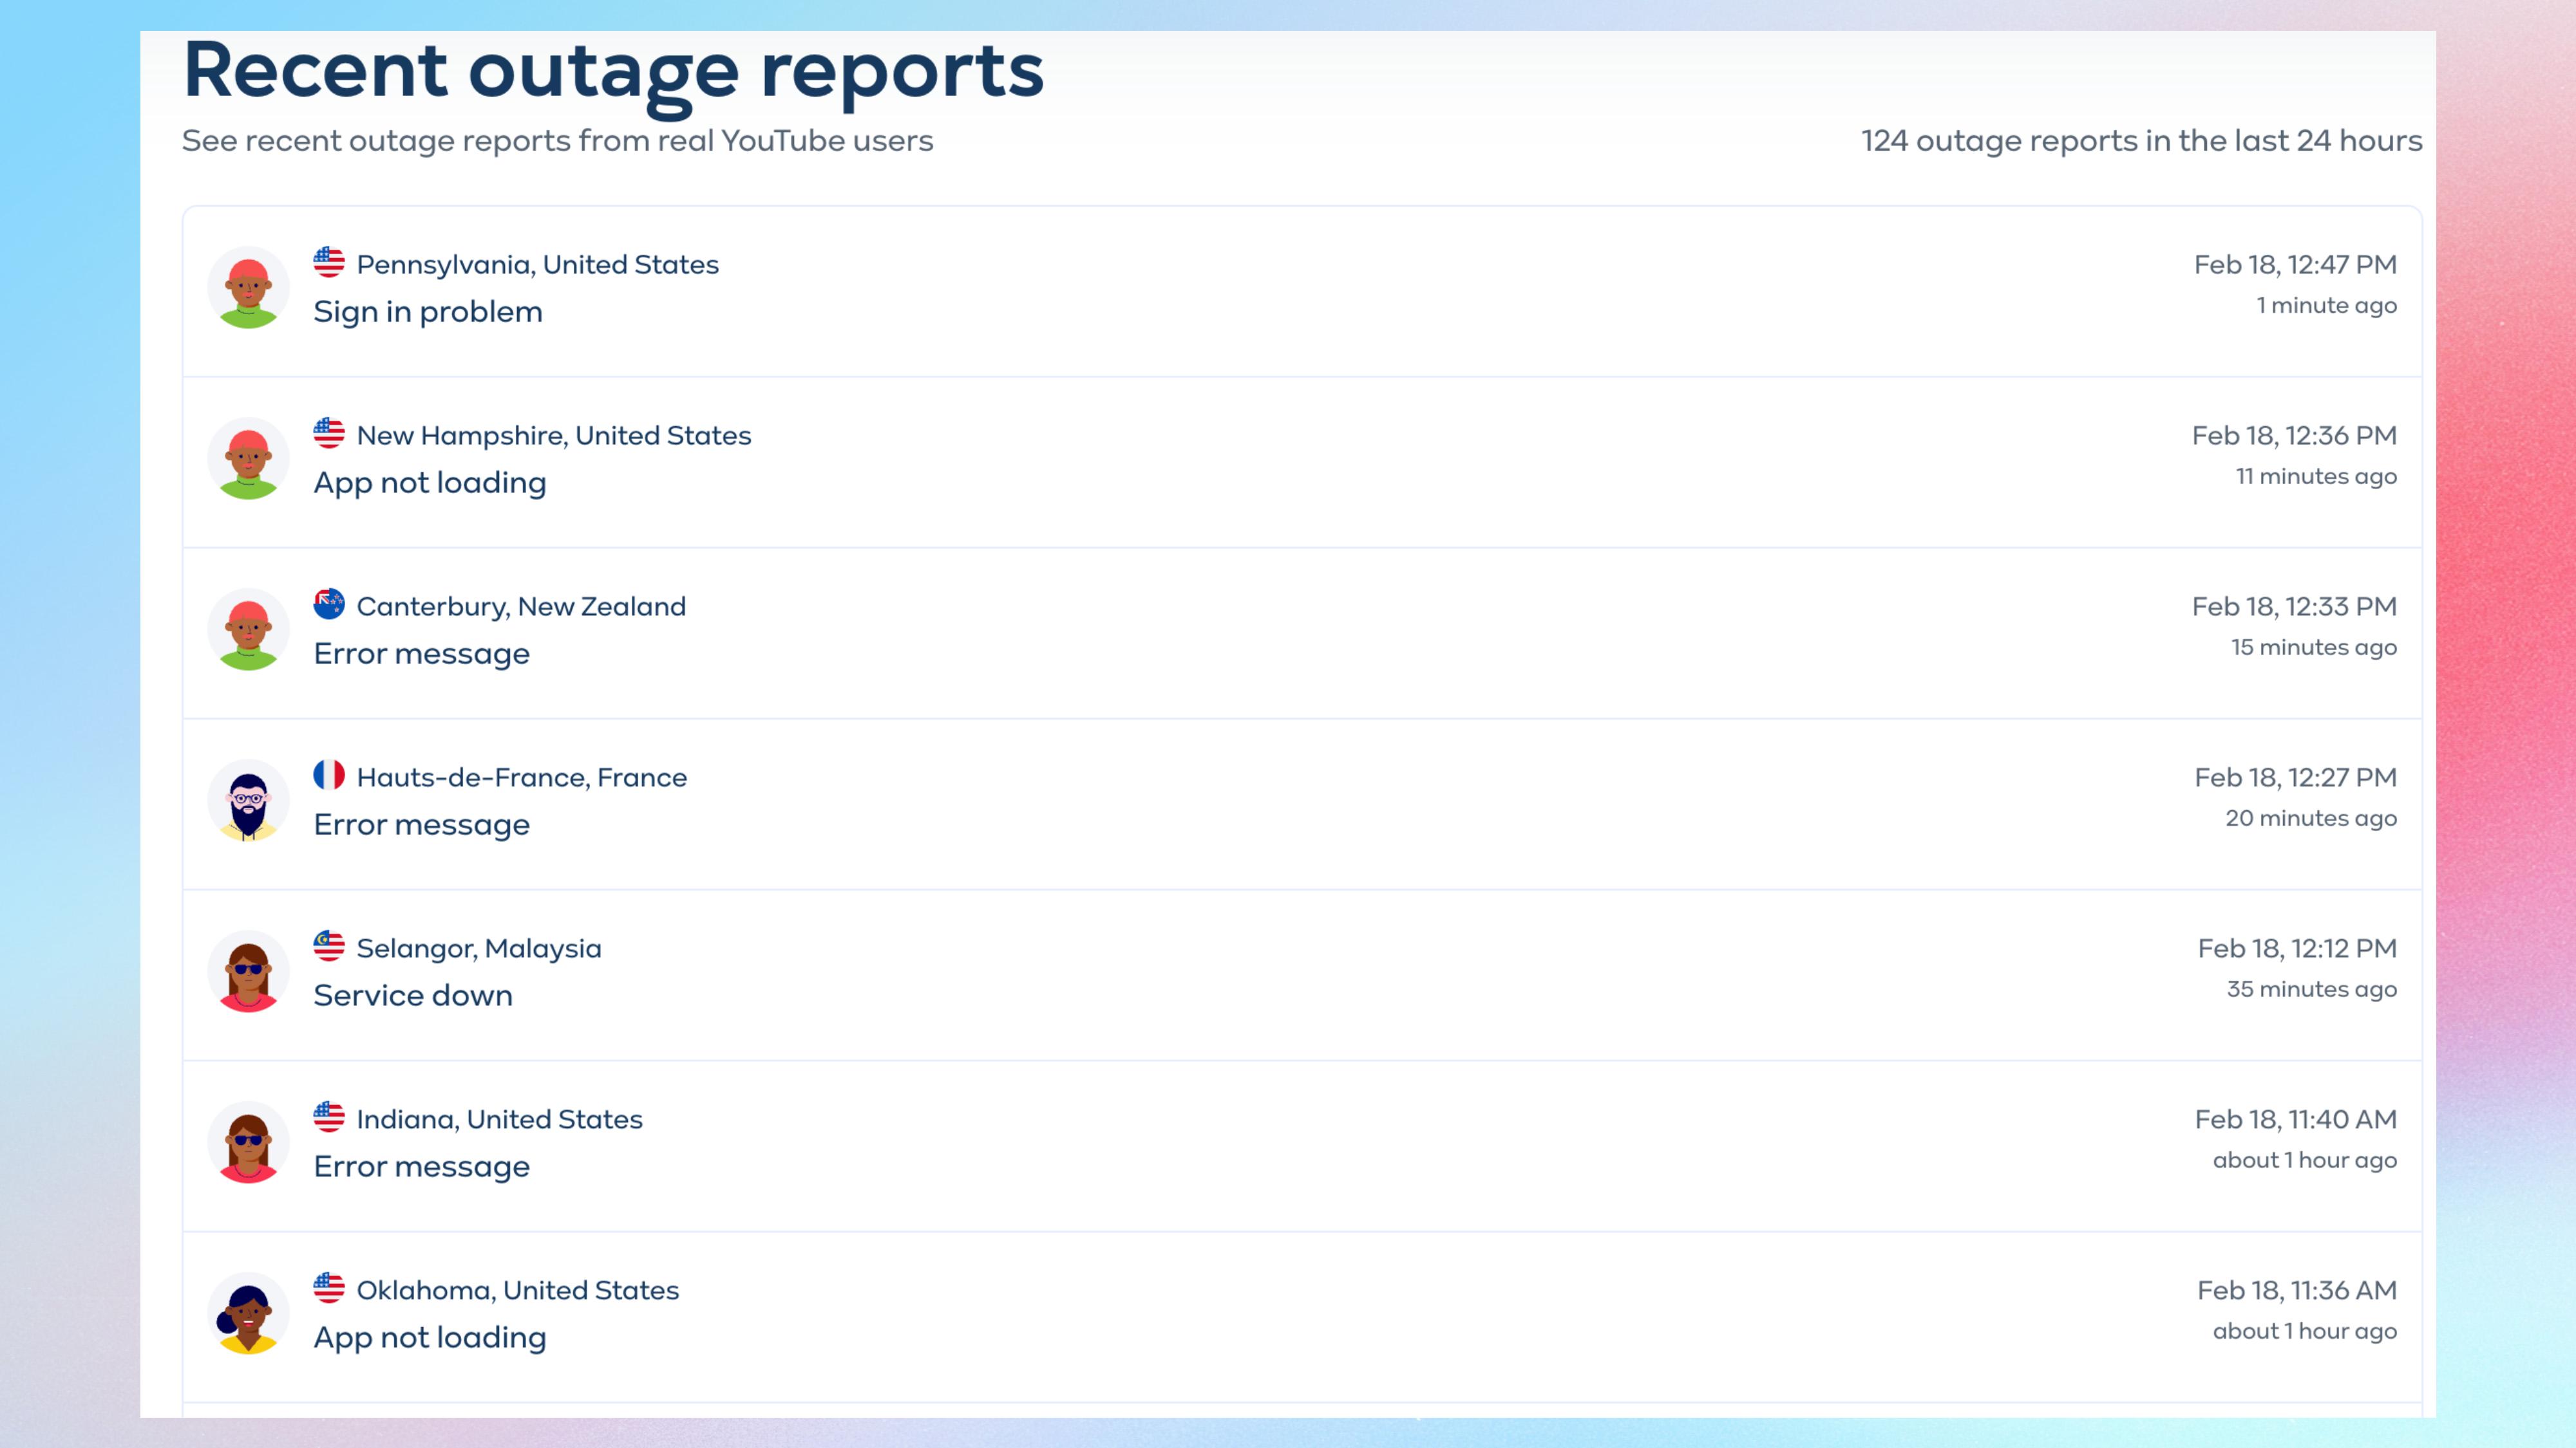Click the New Hampshire report user avatar
The image size is (2576, 1448).
pyautogui.click(x=248, y=459)
